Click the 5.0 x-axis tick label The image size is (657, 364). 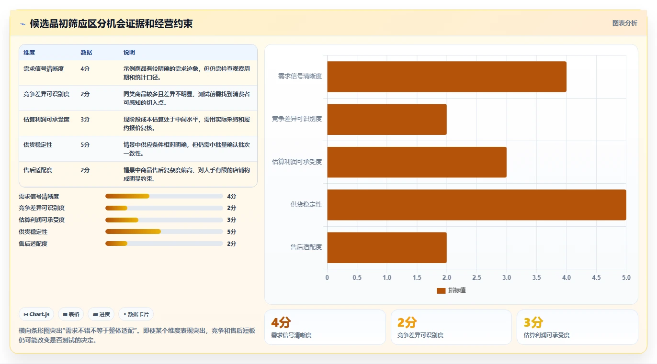[x=626, y=277]
